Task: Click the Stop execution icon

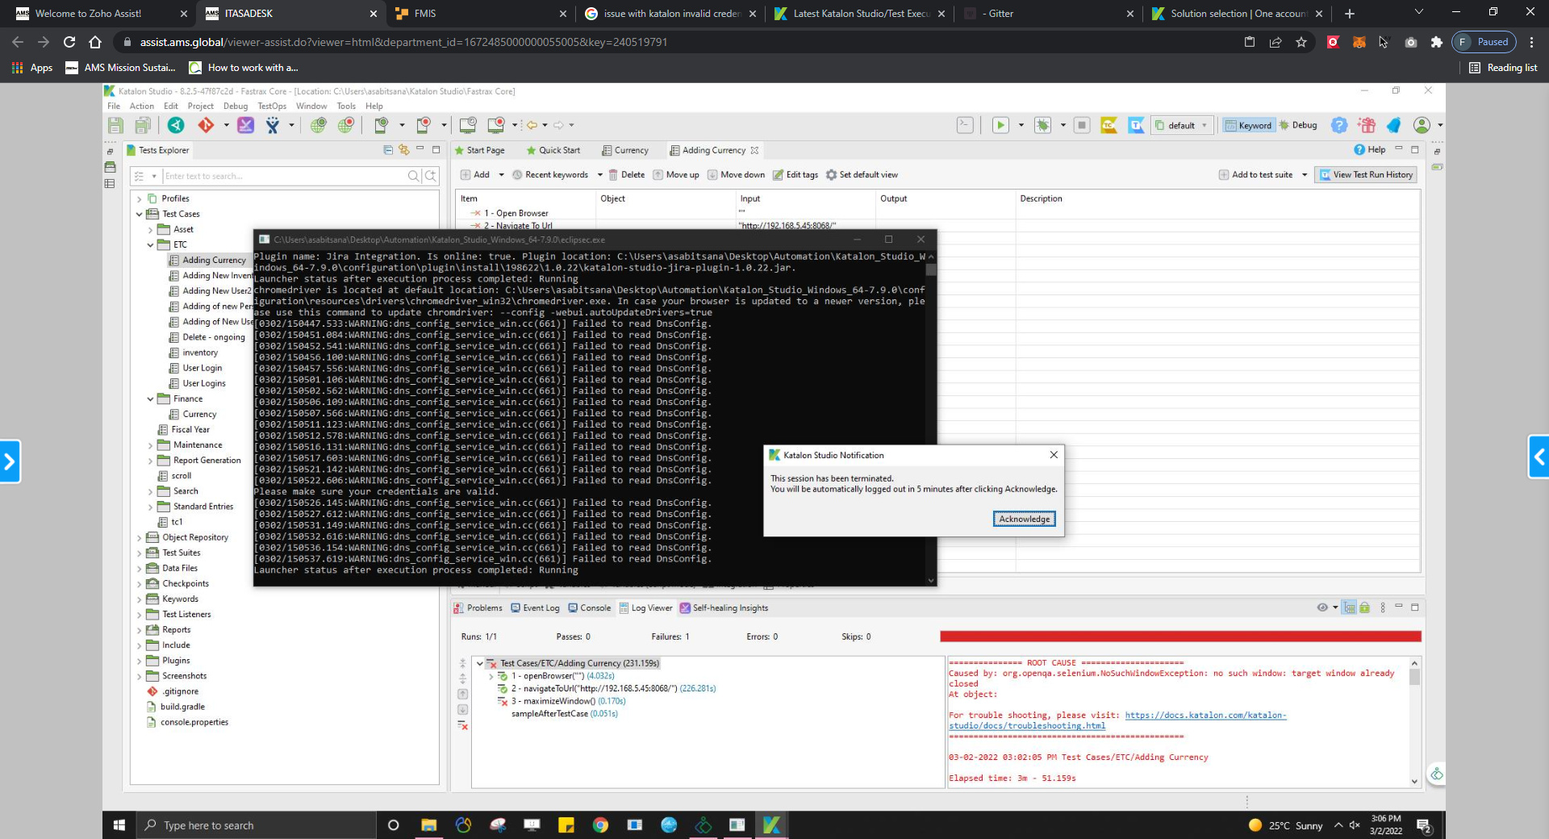Action: click(1083, 125)
